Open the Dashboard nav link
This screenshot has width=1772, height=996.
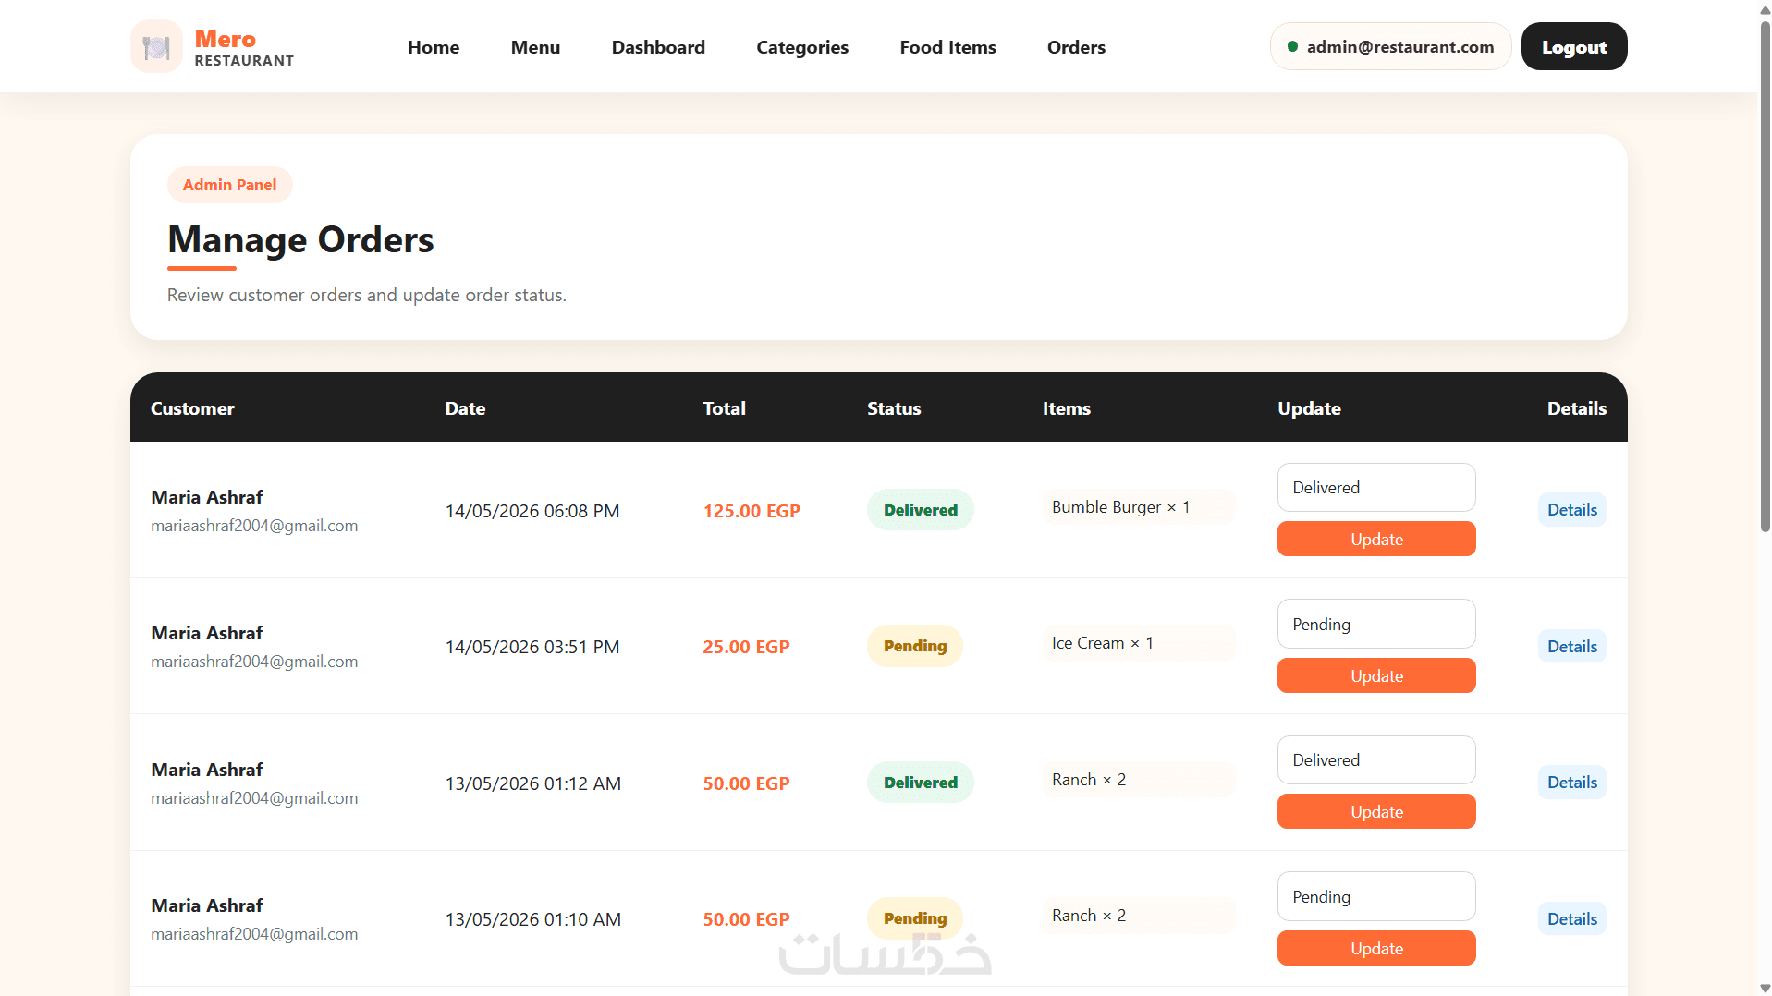(658, 47)
